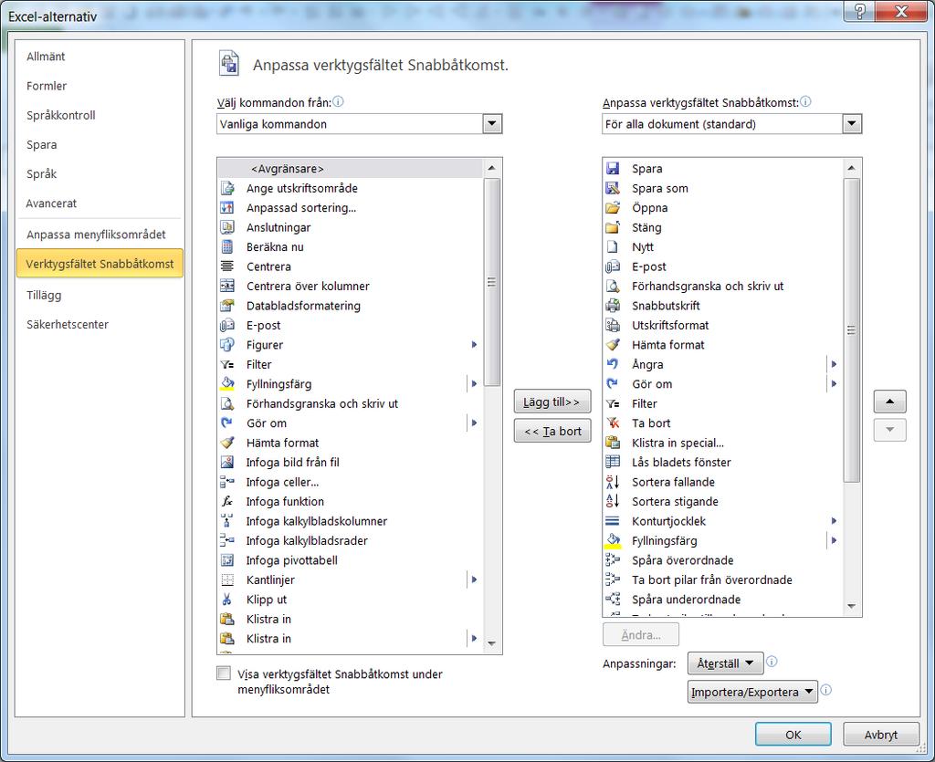This screenshot has height=762, width=935.
Task: Select Fyllningsfärg paint bucket in left list
Action: pos(227,383)
